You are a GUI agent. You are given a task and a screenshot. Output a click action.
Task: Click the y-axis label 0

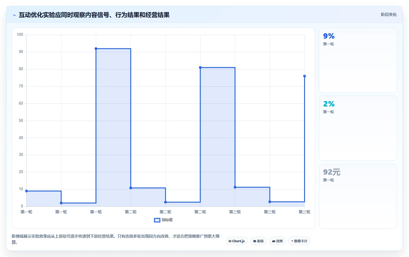[22, 206]
